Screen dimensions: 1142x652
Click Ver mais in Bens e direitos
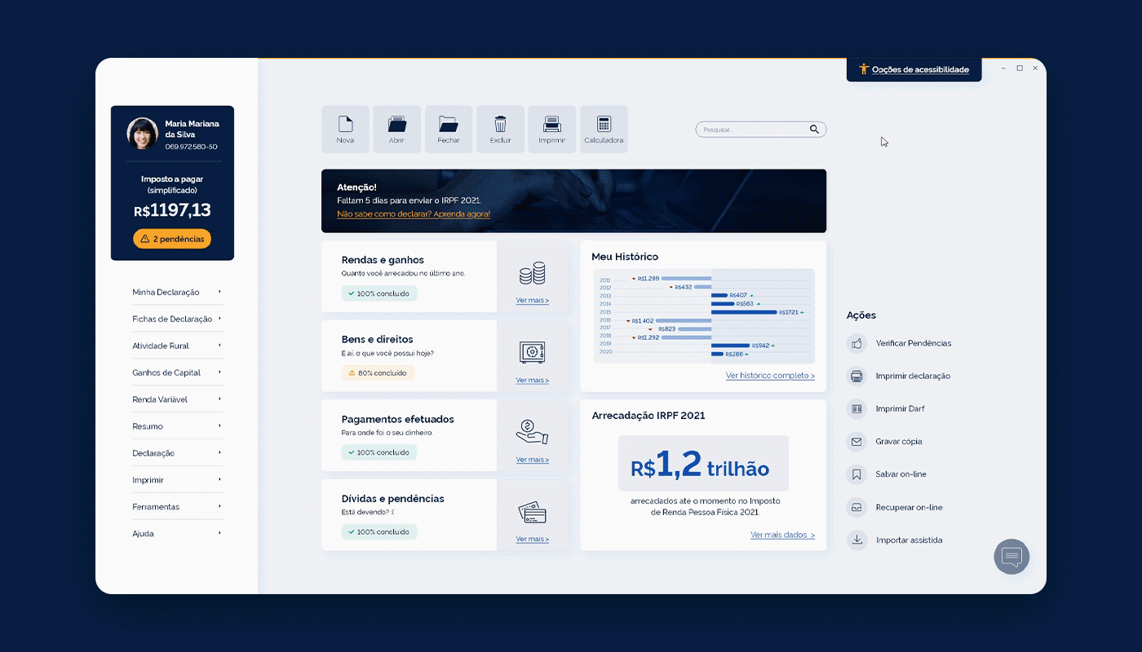tap(533, 380)
